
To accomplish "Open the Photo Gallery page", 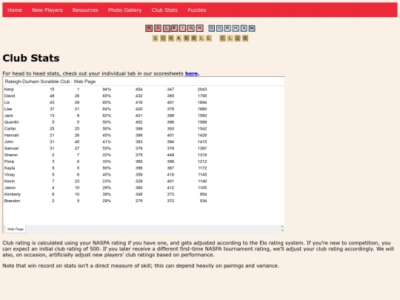I will click(124, 10).
